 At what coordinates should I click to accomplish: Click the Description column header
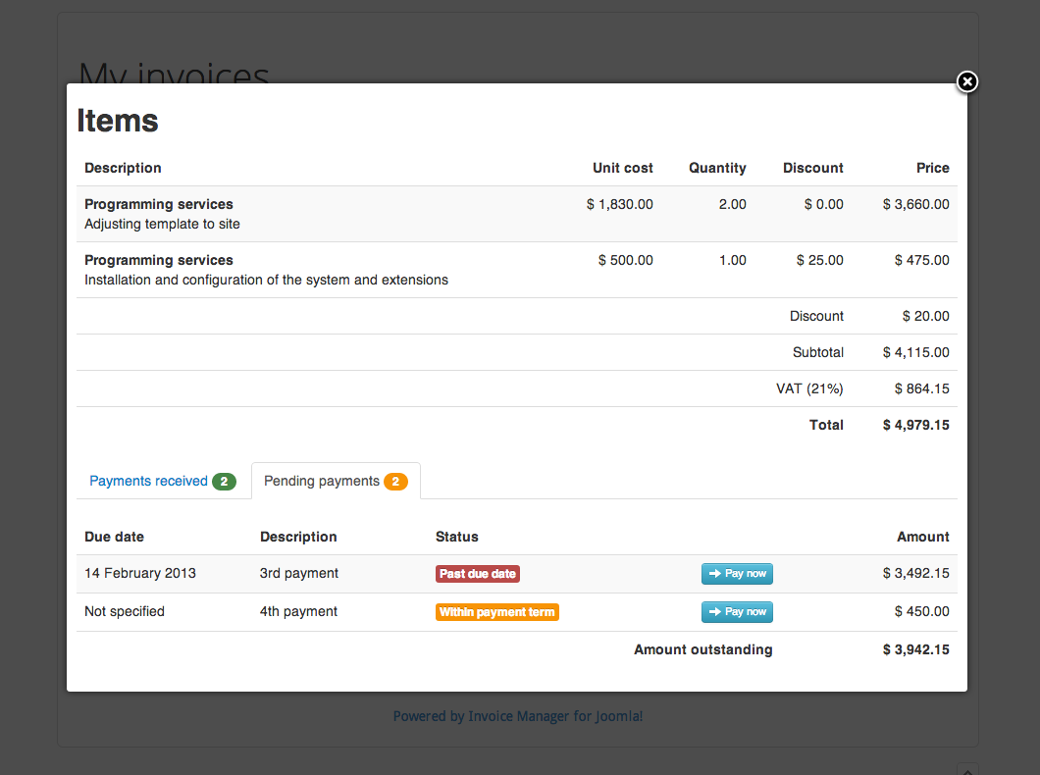click(x=123, y=168)
